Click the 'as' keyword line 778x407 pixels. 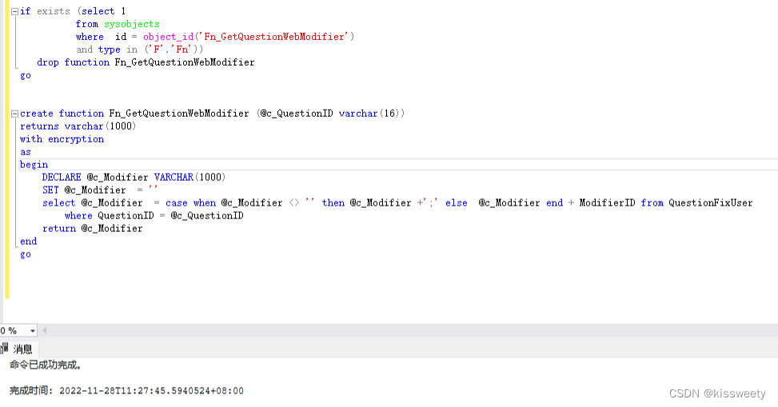[x=26, y=153]
